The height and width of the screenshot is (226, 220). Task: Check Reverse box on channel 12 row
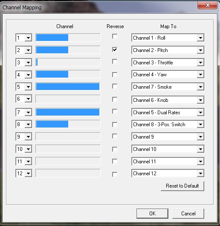click(115, 174)
